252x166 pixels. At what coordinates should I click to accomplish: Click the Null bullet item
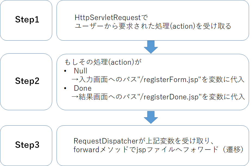tap(80, 71)
